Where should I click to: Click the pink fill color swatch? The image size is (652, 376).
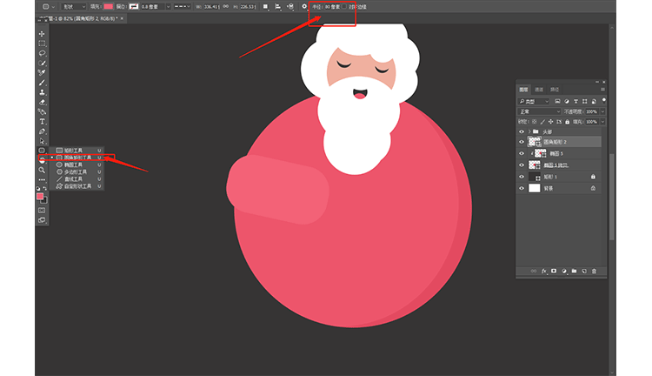point(108,7)
